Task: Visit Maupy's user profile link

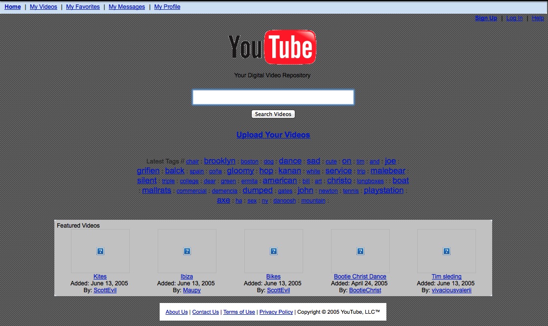Action: pos(191,290)
